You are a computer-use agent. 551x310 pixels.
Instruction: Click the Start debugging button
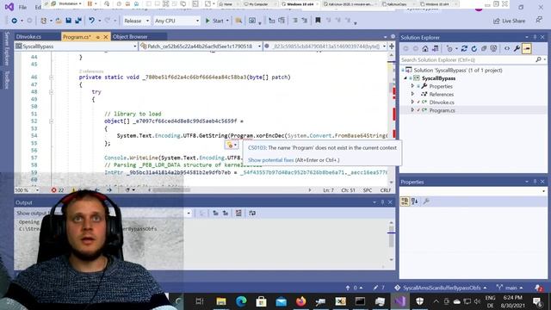click(x=215, y=21)
